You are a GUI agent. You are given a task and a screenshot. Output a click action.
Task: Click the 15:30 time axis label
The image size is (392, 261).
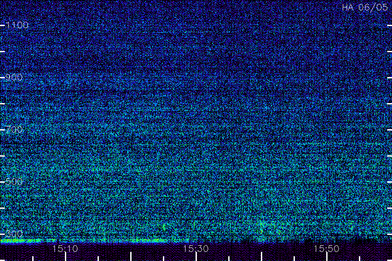pos(196,249)
